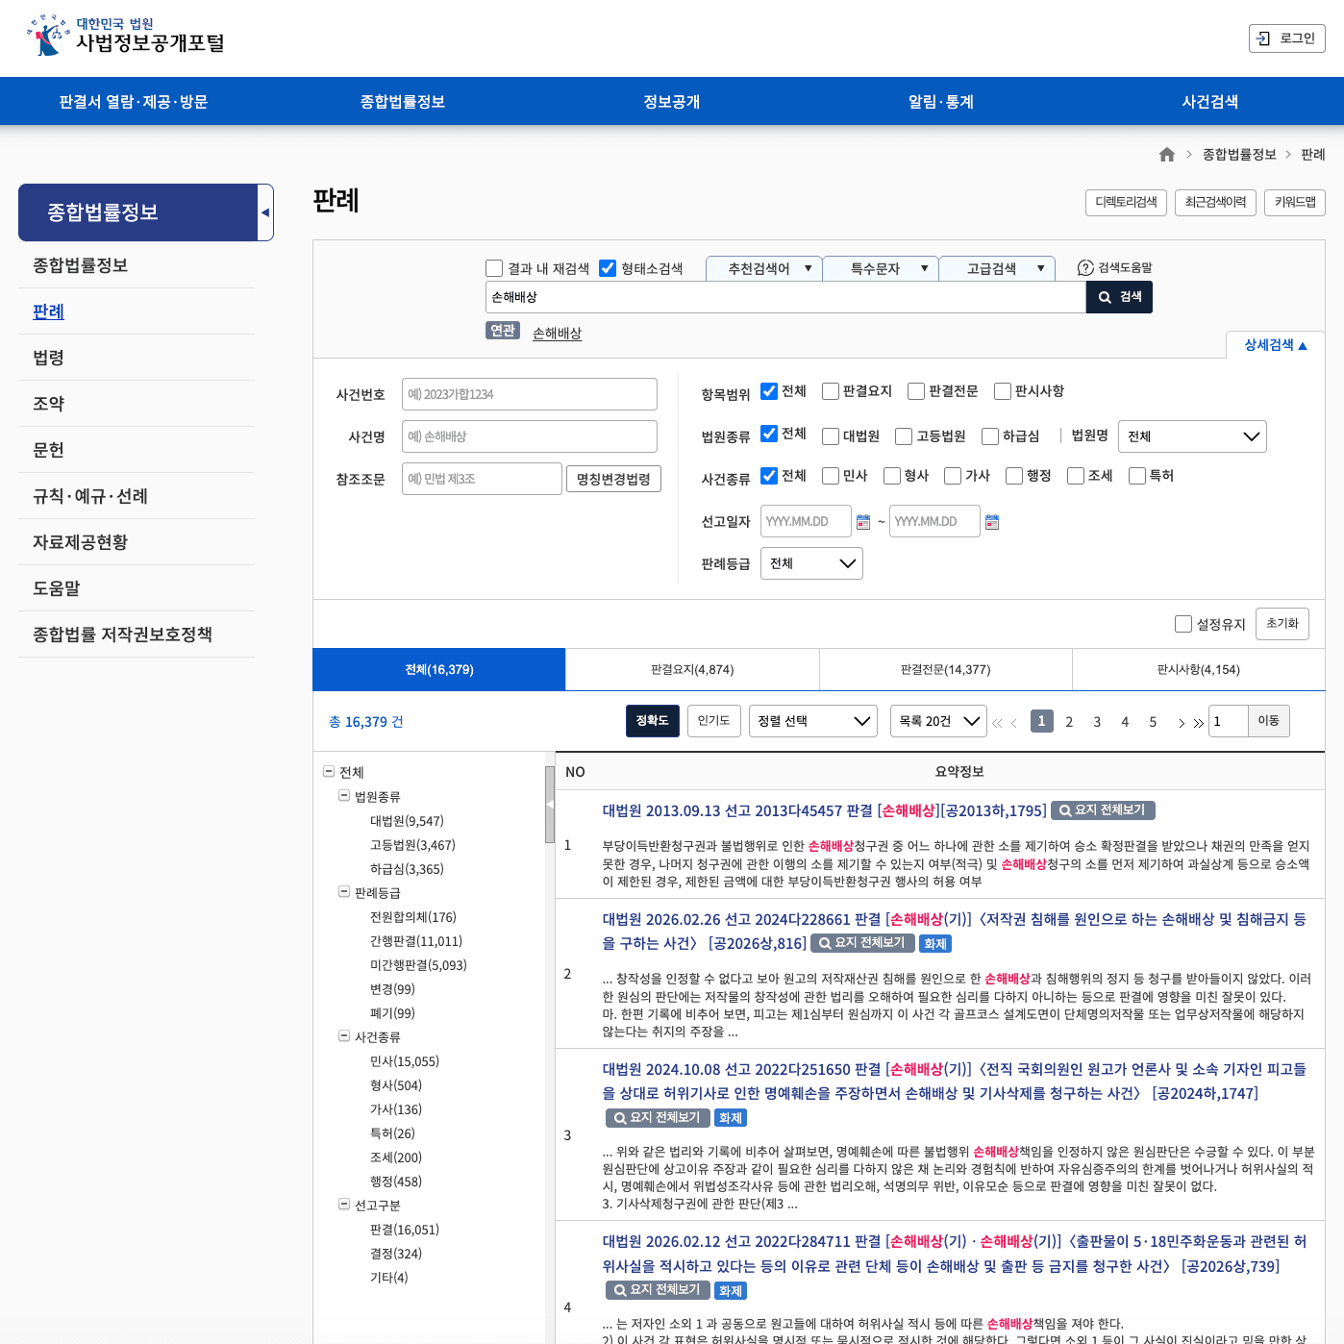
Task: Click the 사법정보공개포털 logo
Action: click(125, 37)
